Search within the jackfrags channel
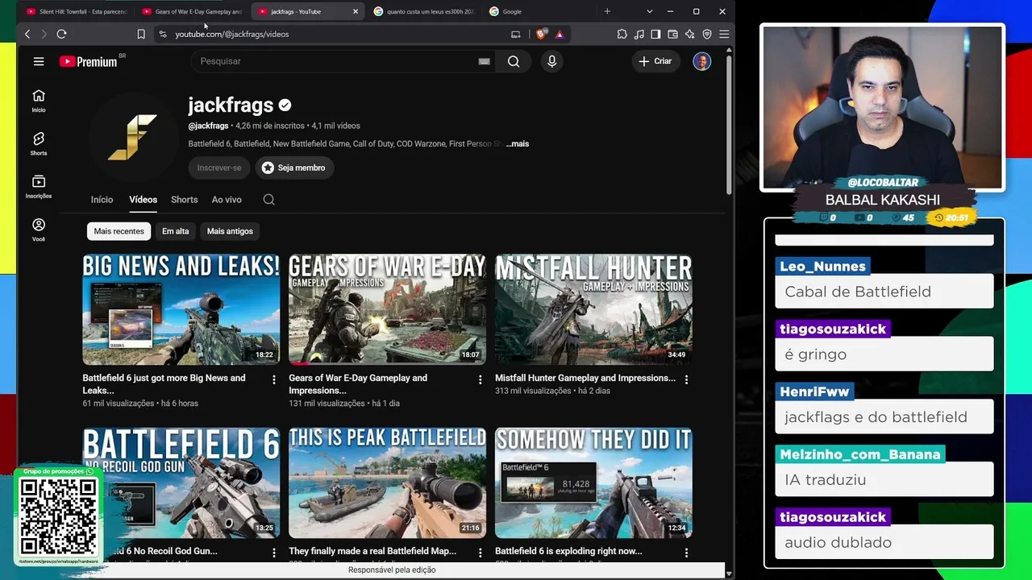The width and height of the screenshot is (1032, 580). point(269,200)
